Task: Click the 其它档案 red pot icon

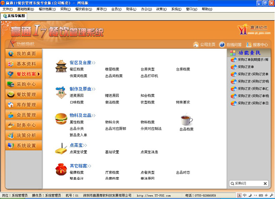Action: click(62, 169)
